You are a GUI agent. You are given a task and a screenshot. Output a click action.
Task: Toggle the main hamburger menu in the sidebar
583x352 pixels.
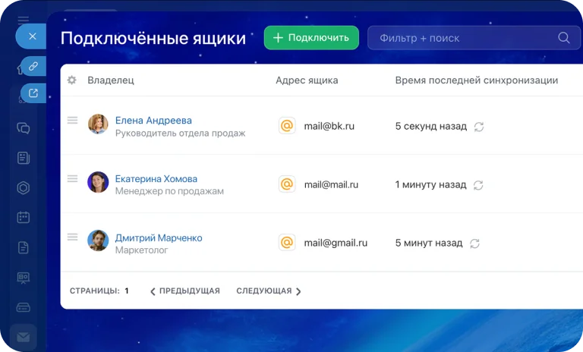(24, 20)
